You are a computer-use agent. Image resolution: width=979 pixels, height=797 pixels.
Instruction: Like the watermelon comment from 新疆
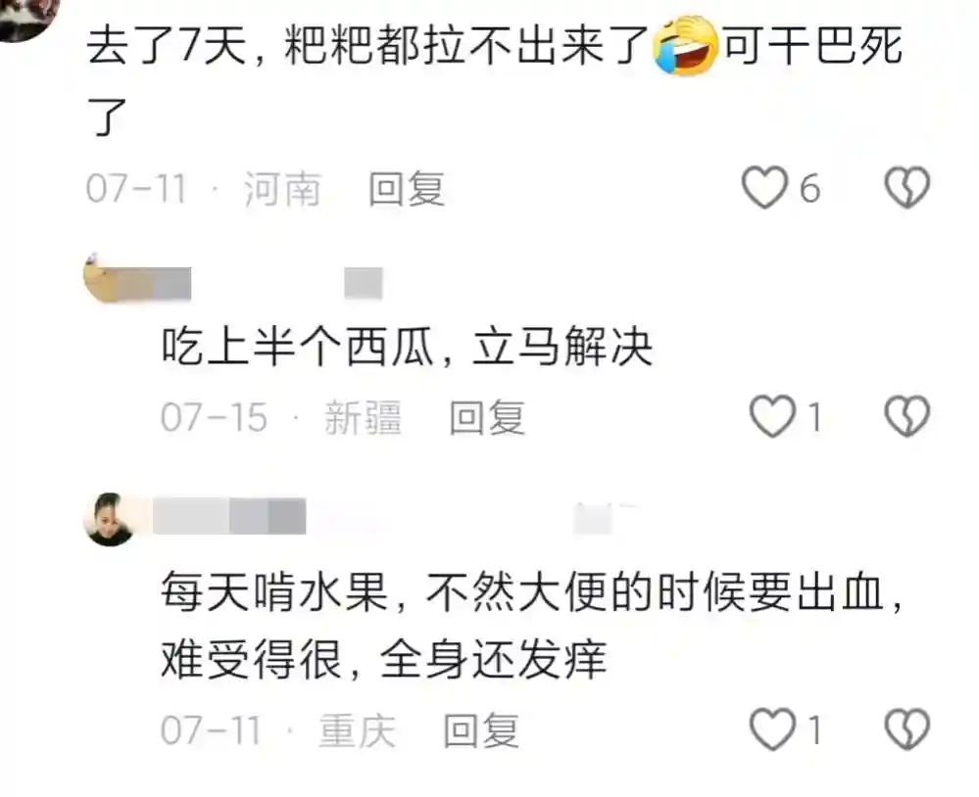[x=772, y=416]
